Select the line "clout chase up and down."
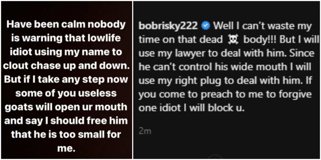The width and height of the screenshot is (321, 160). [x=66, y=66]
